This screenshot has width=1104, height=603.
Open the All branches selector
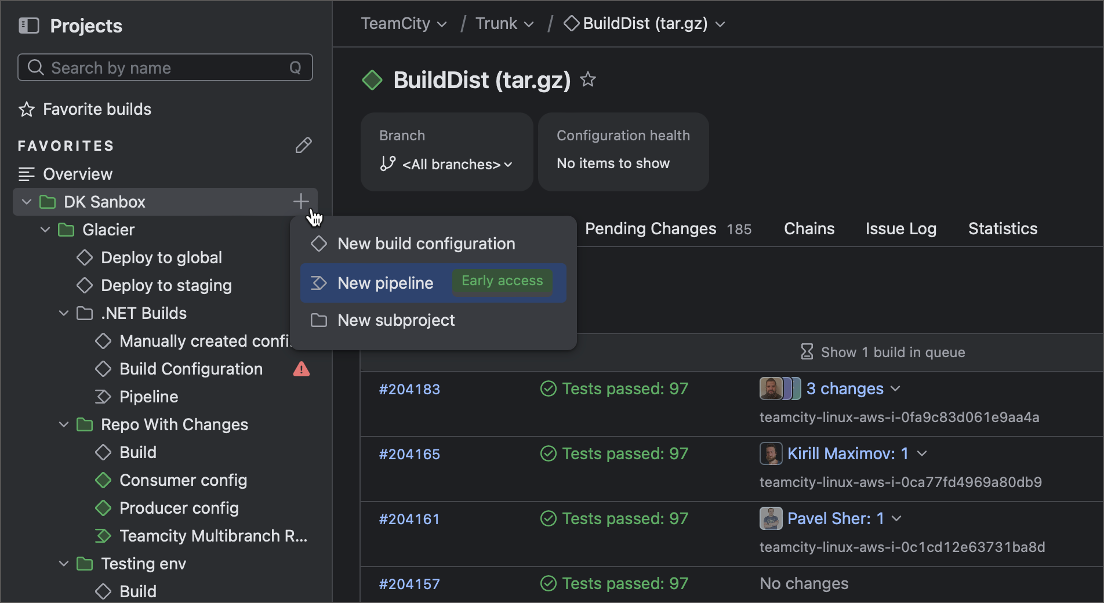[x=446, y=164]
